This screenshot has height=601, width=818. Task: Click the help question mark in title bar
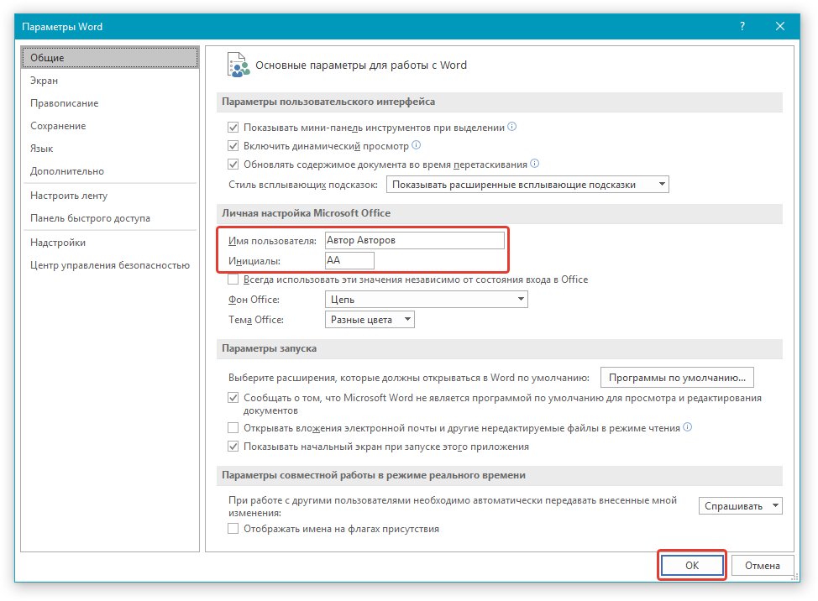click(742, 27)
